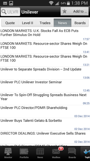Open the Monitor icon in bottom bar
This screenshot has height=161, width=90.
8,151
